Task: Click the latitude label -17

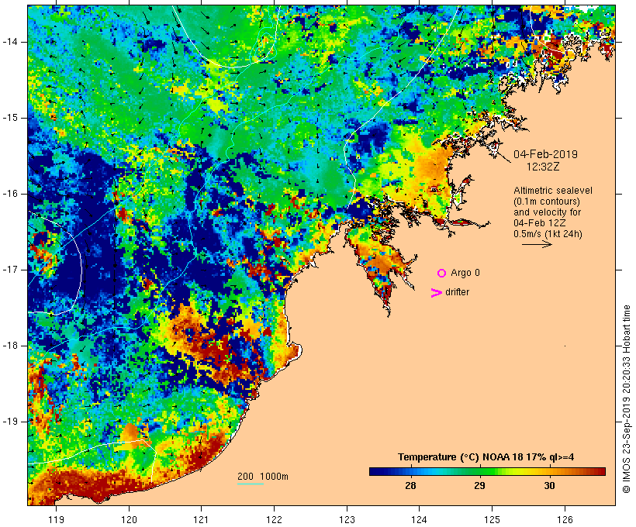Action: tap(10, 270)
